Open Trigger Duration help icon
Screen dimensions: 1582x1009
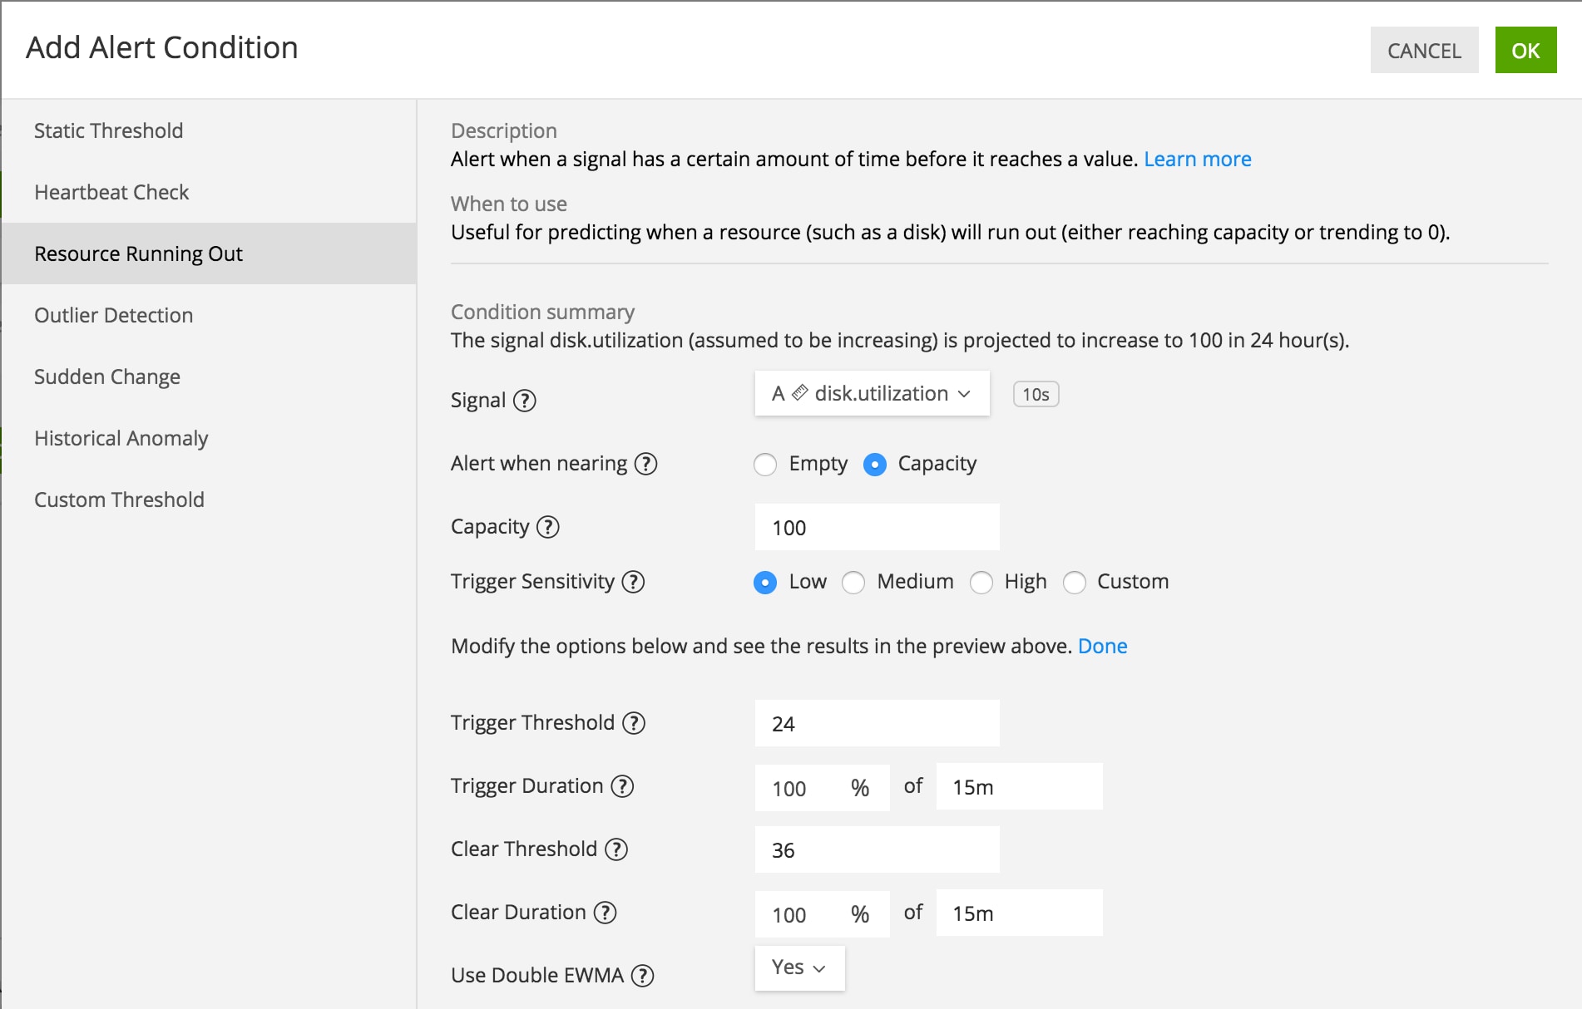tap(622, 786)
